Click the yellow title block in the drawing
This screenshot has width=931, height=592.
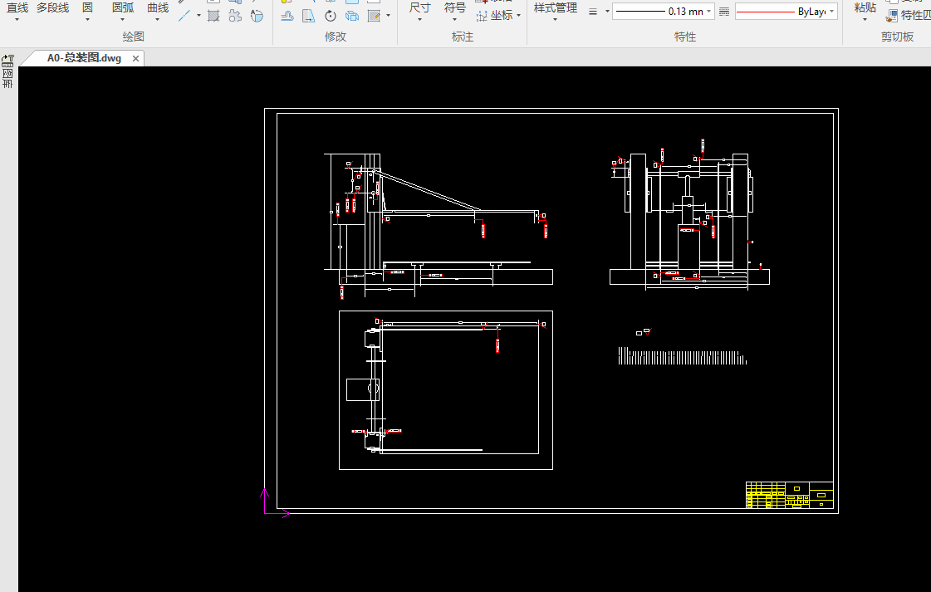(x=788, y=495)
